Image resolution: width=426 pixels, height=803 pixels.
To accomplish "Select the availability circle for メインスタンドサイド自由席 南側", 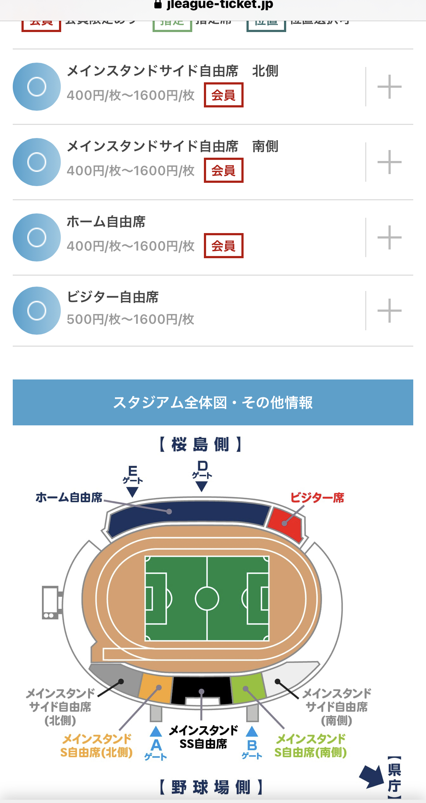I will 37,162.
